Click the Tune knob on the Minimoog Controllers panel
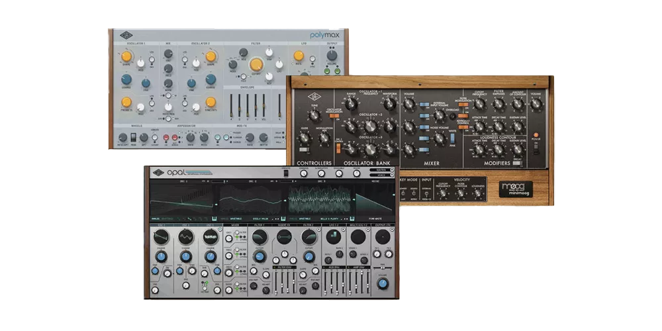 coord(314,115)
